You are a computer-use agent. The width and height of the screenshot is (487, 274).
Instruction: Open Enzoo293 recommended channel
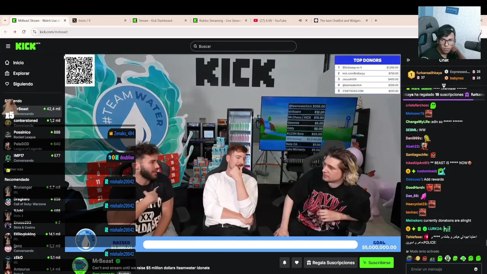coord(32,225)
